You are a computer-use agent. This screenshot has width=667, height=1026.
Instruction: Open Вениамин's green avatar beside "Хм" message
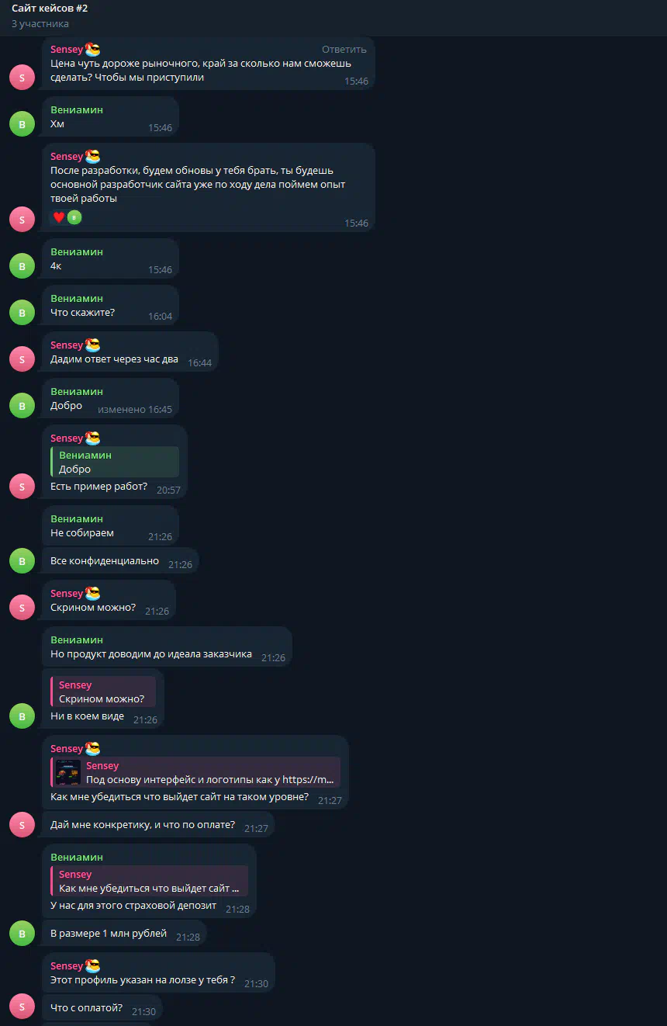click(22, 124)
